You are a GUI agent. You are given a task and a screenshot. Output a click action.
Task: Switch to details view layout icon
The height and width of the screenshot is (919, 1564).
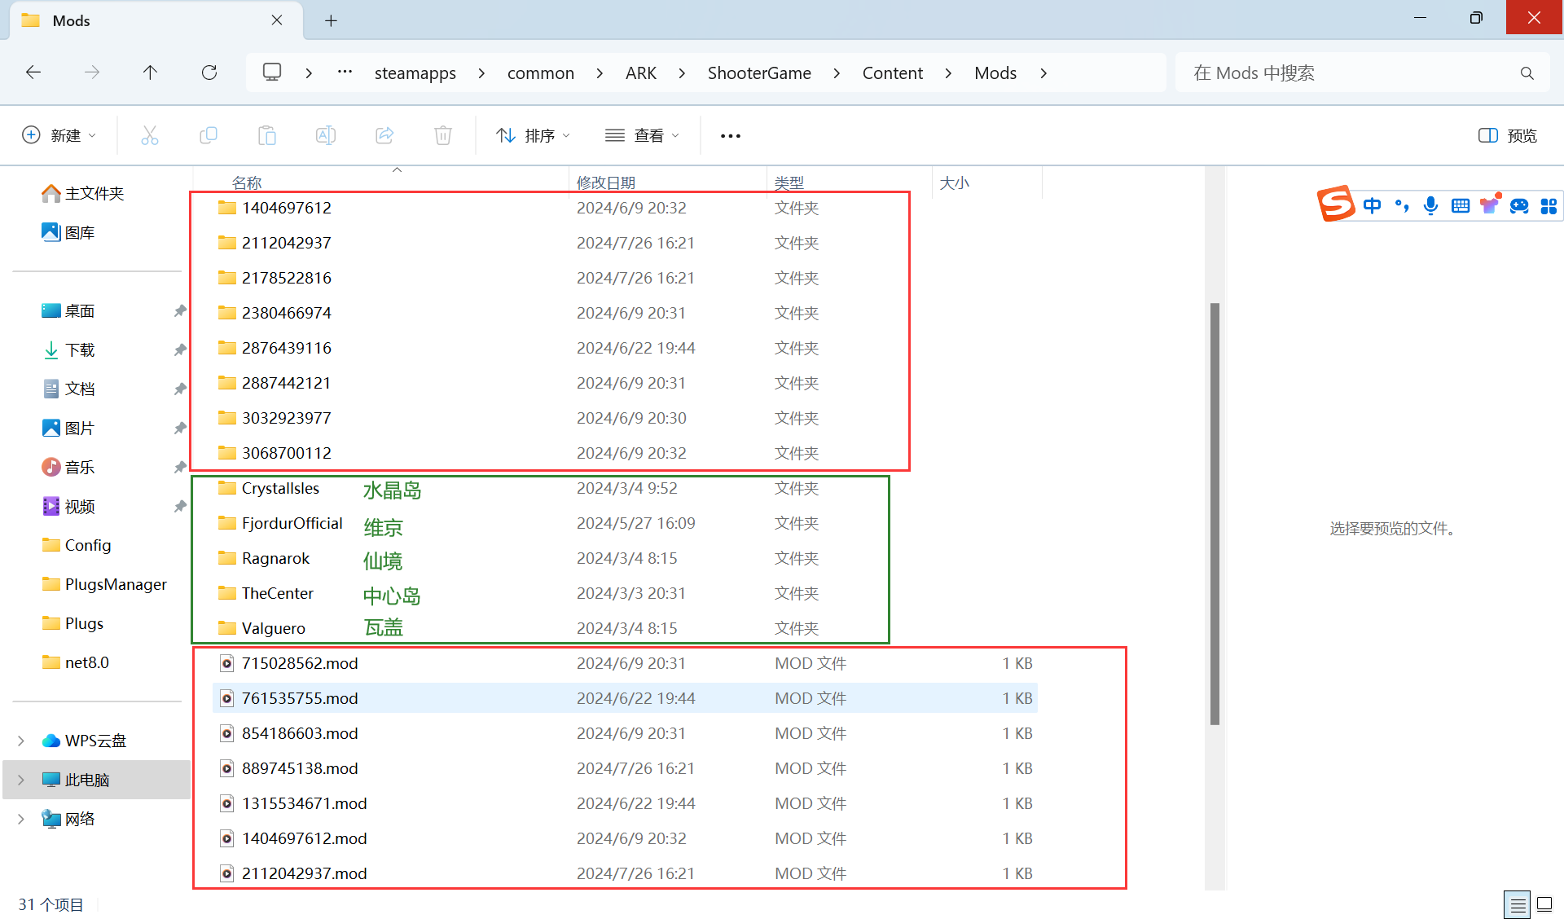(x=1518, y=904)
